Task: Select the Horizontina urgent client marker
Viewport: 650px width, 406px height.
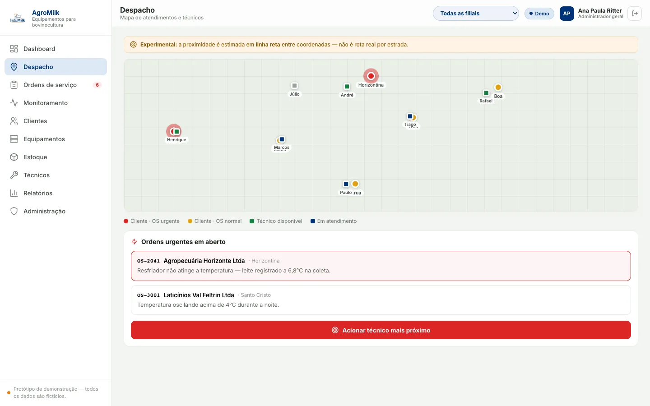Action: tap(371, 76)
